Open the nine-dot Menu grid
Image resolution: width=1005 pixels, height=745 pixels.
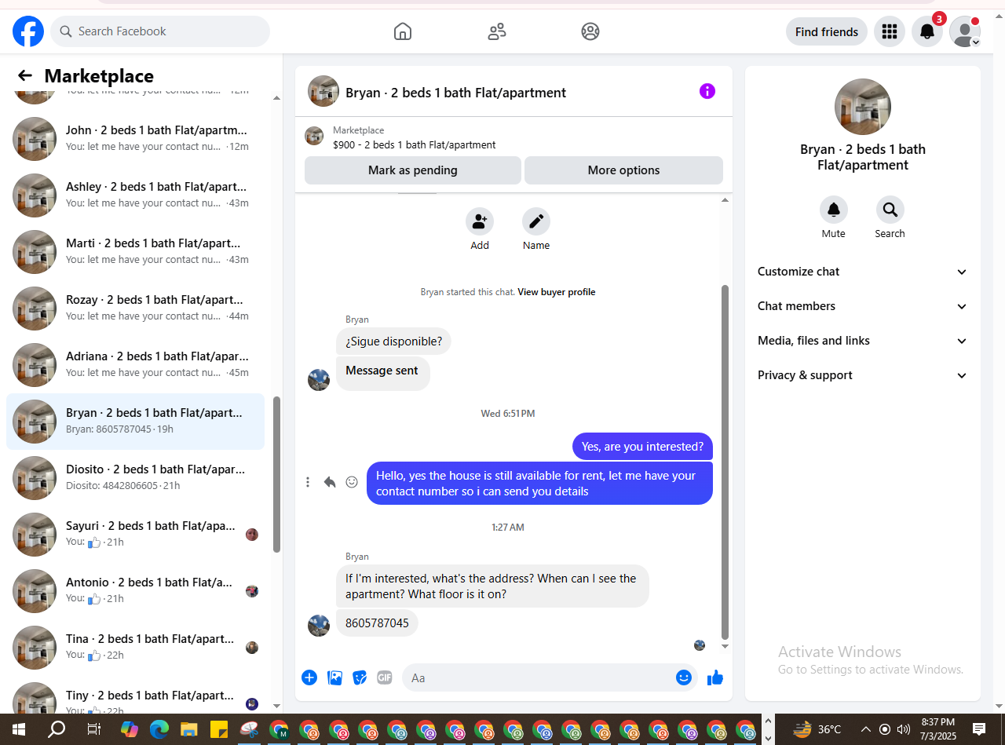click(x=890, y=31)
